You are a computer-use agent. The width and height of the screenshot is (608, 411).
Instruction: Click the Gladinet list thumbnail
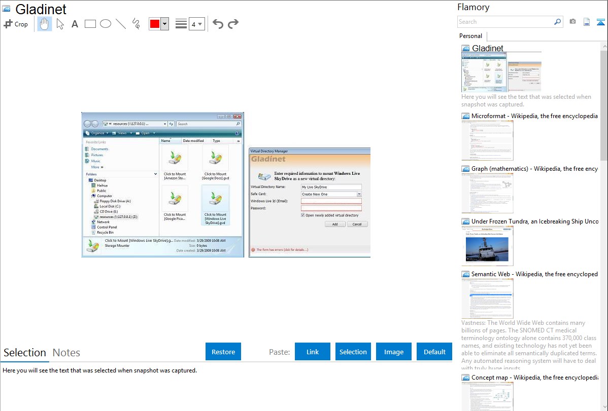pos(501,72)
